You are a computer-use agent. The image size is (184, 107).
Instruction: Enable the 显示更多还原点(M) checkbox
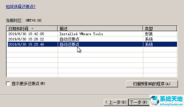click(8, 84)
